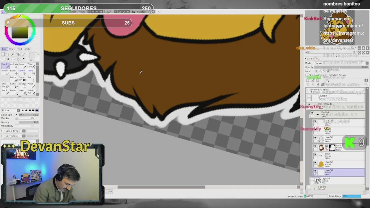
Task: Select the Eyedropper color picker tool
Action: pos(23,59)
